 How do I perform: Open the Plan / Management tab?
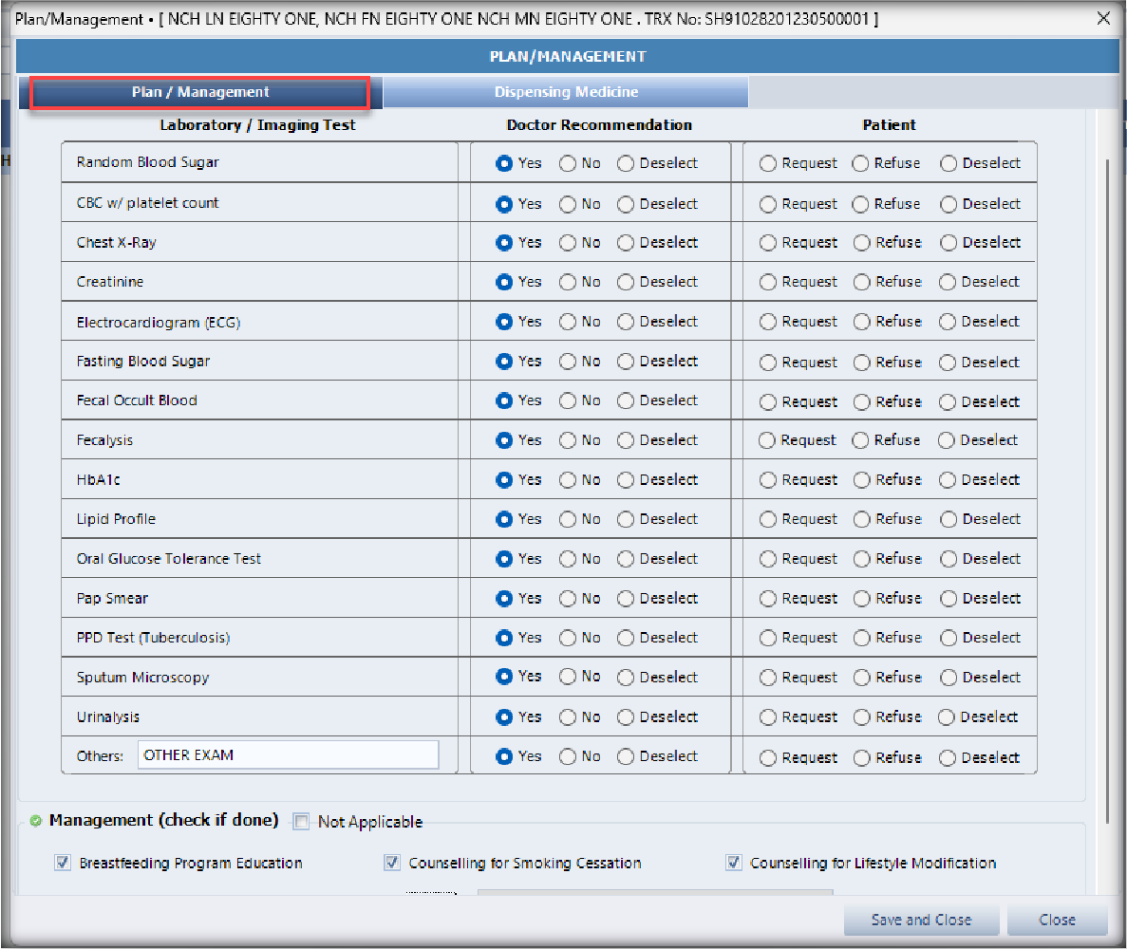[200, 92]
